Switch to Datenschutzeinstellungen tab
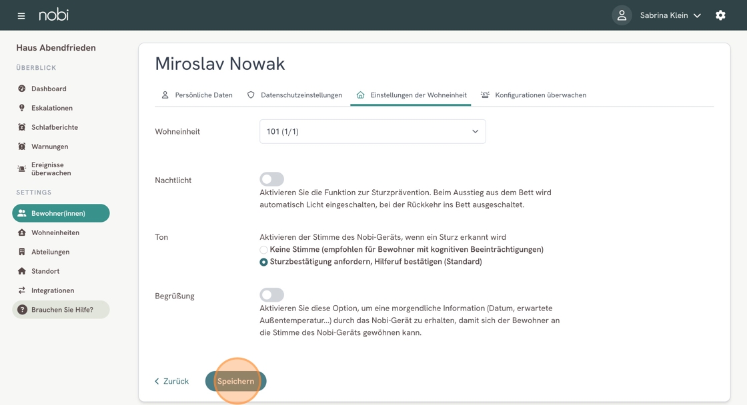The width and height of the screenshot is (747, 405). [x=294, y=95]
